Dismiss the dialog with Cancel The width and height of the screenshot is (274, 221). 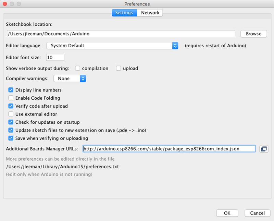point(258,213)
